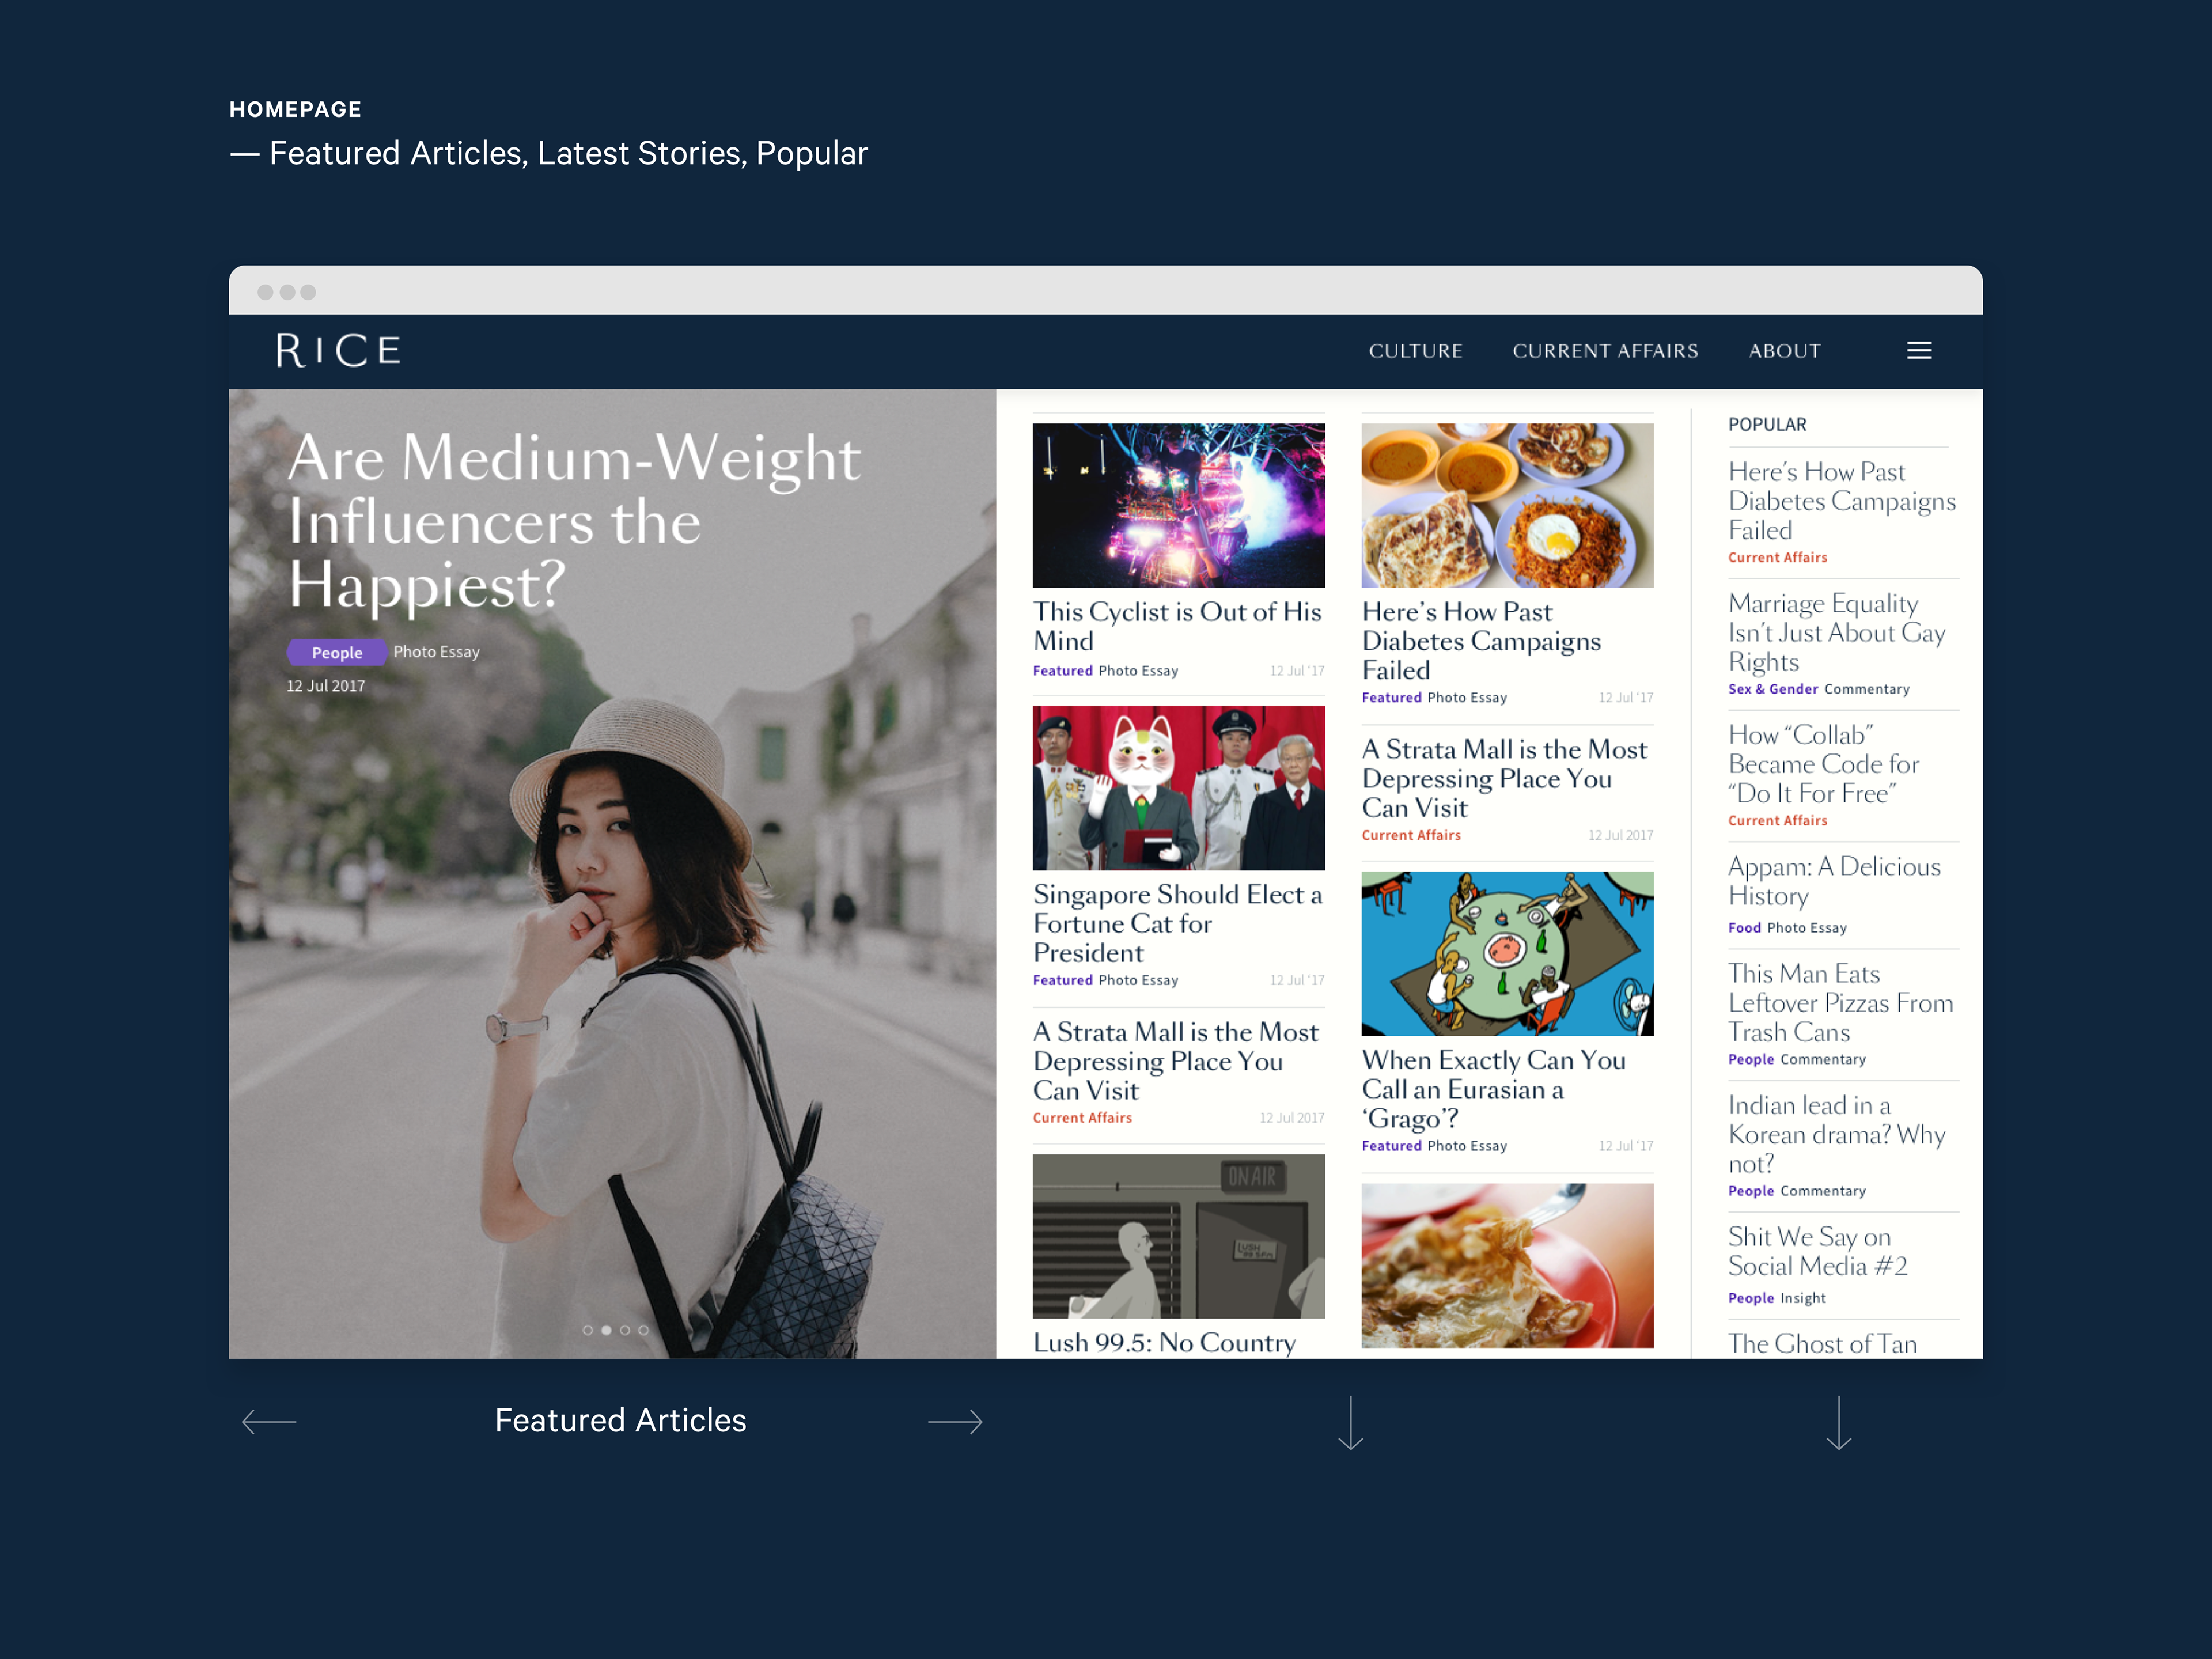The image size is (2212, 1659).
Task: Click Current Affairs under Popular Diabetes story
Action: tap(1777, 558)
